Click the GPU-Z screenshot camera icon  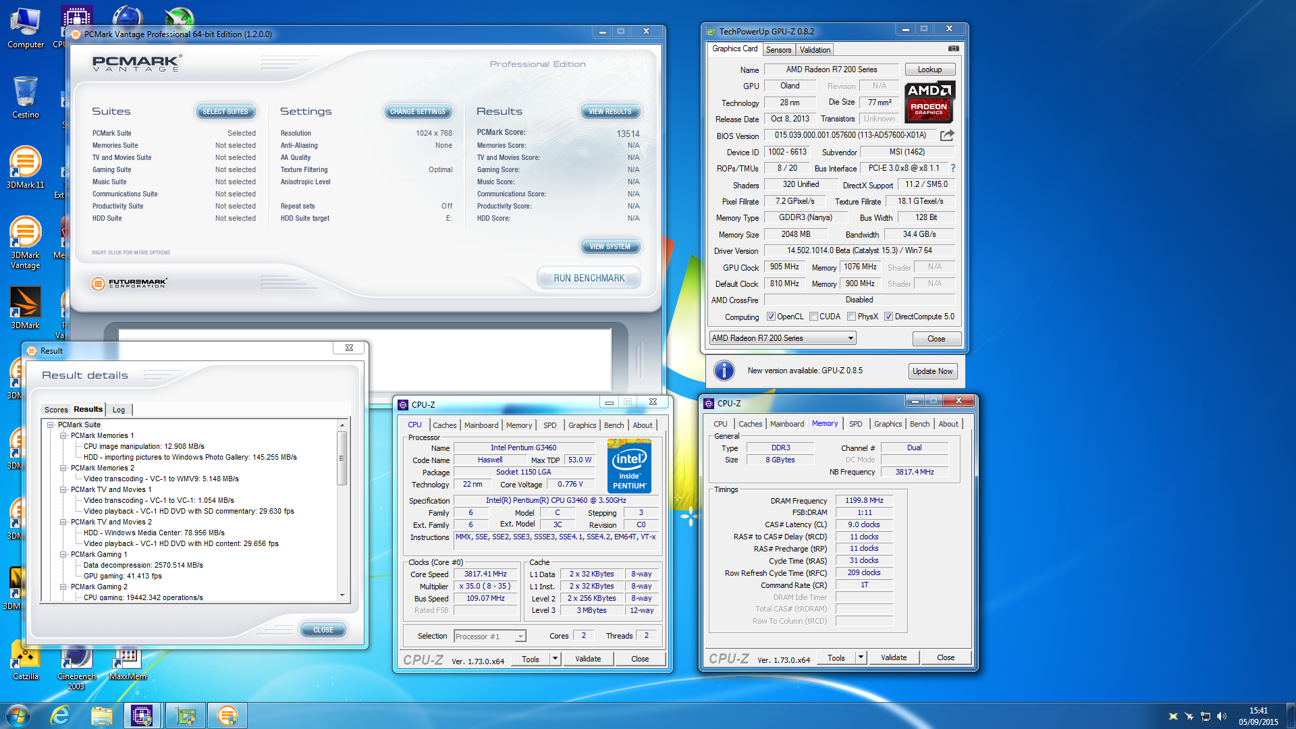click(x=953, y=49)
